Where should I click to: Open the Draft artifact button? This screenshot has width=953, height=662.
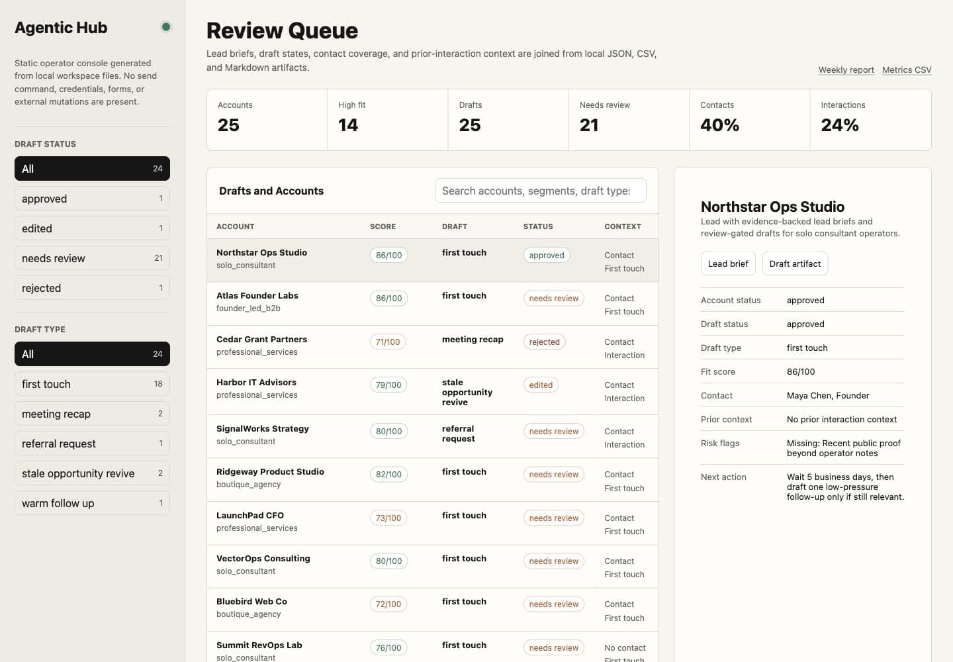tap(795, 263)
